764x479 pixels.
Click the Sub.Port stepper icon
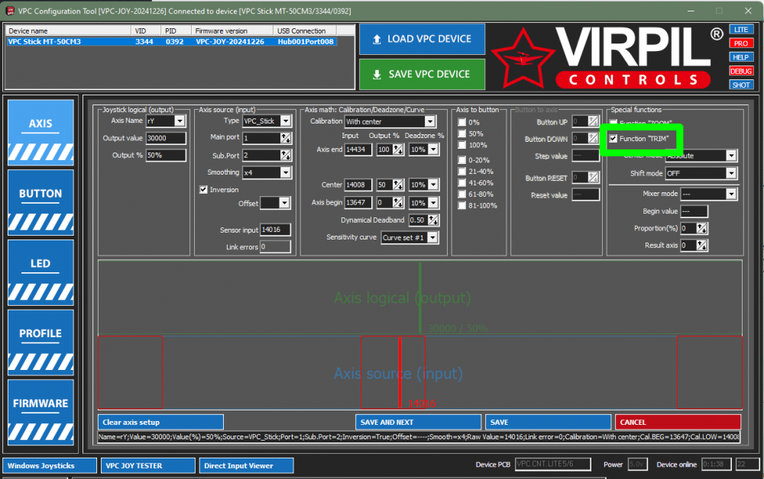point(286,156)
